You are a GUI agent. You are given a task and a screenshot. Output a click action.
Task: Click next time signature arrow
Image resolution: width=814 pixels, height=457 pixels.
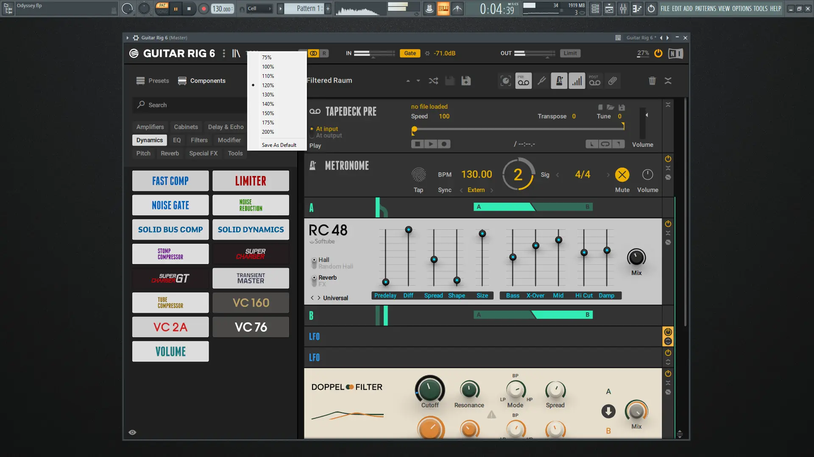tap(608, 175)
